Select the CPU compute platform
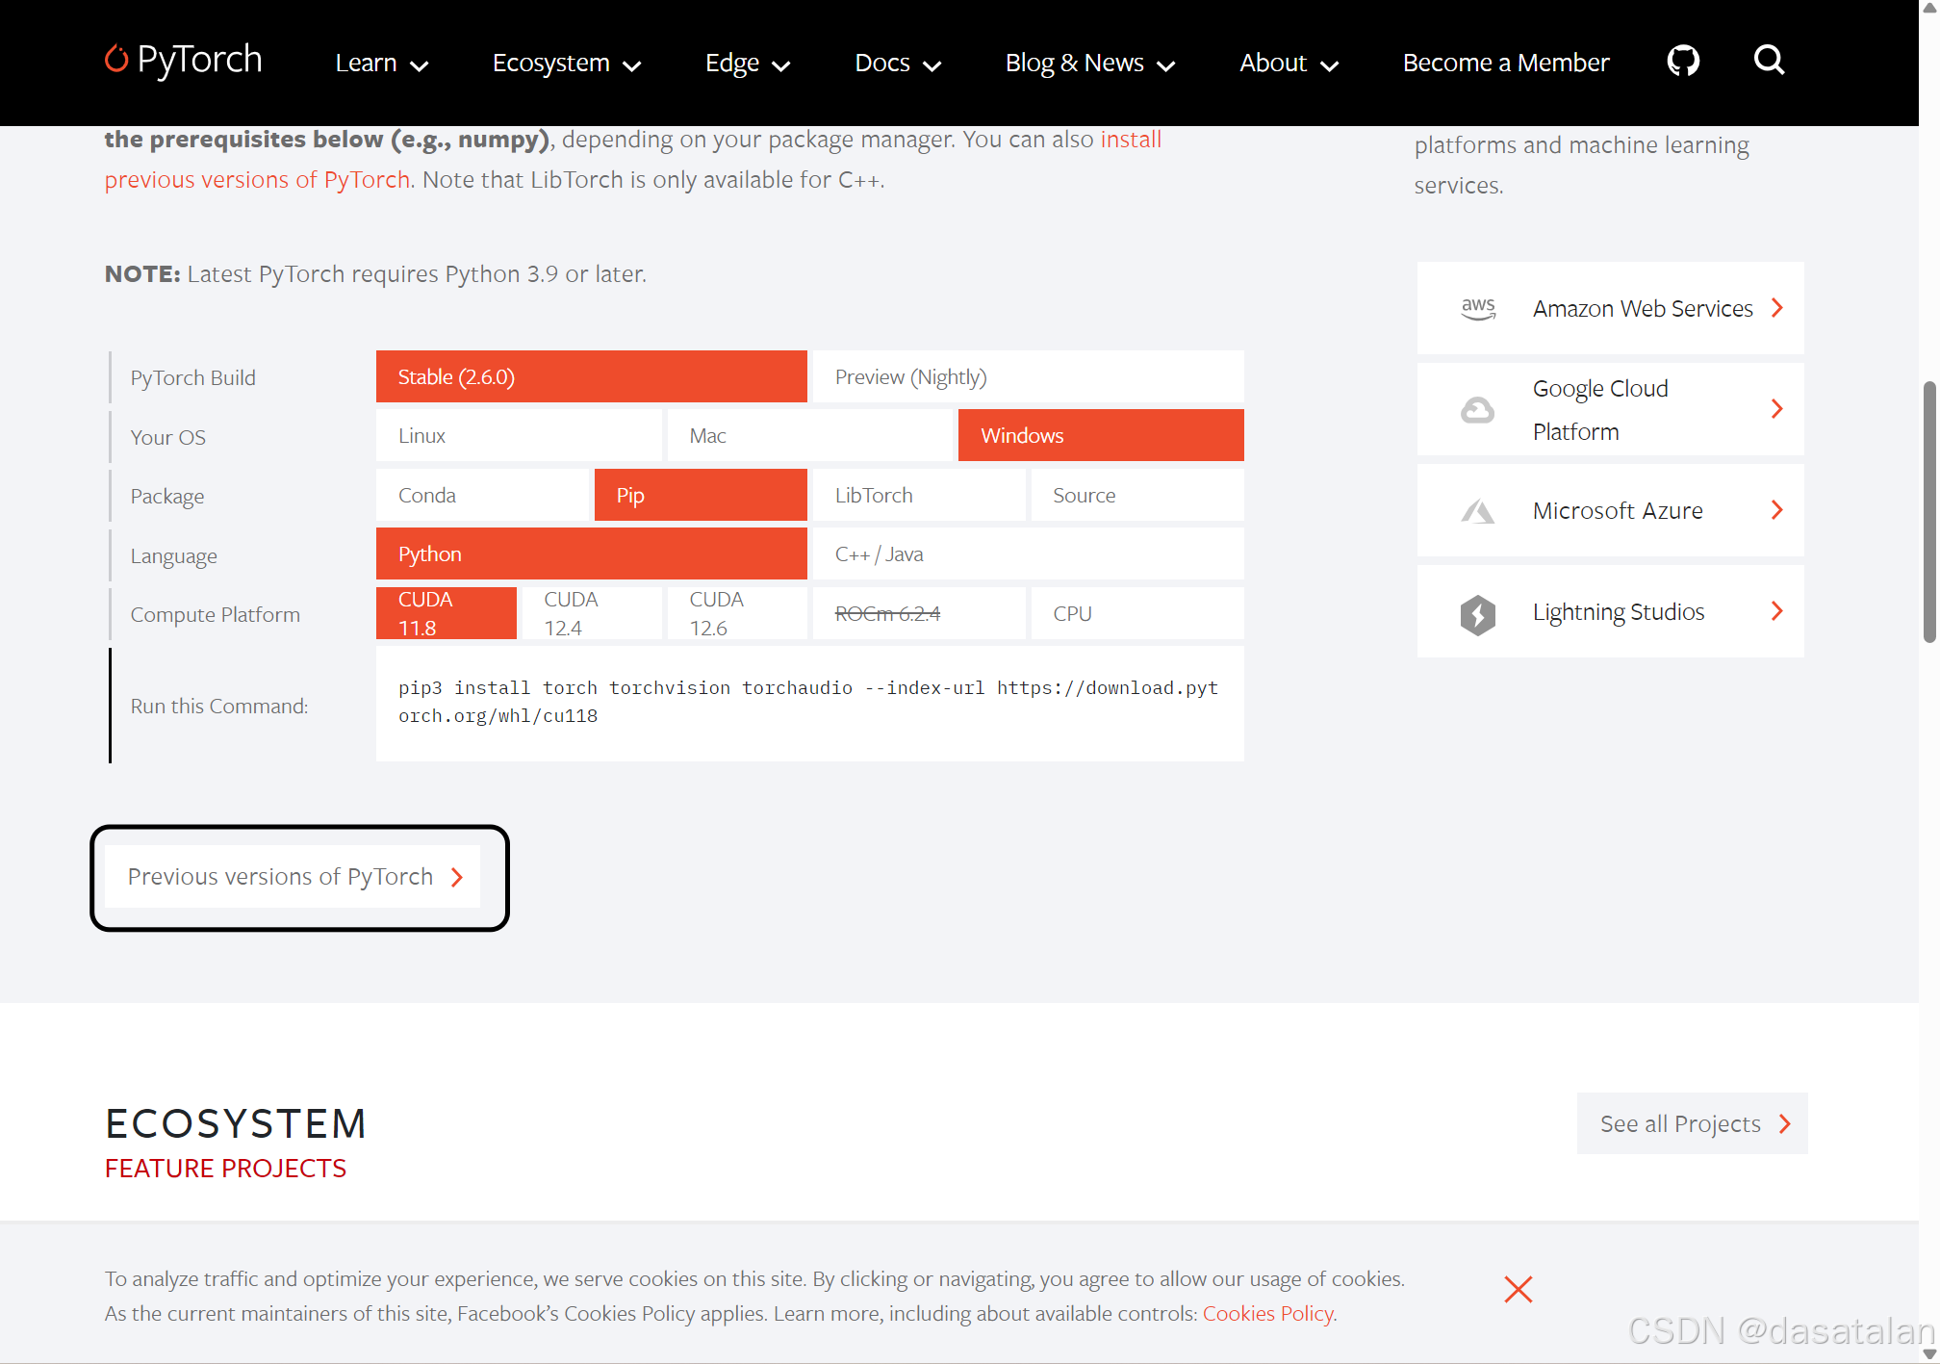The image size is (1940, 1364). tap(1136, 613)
